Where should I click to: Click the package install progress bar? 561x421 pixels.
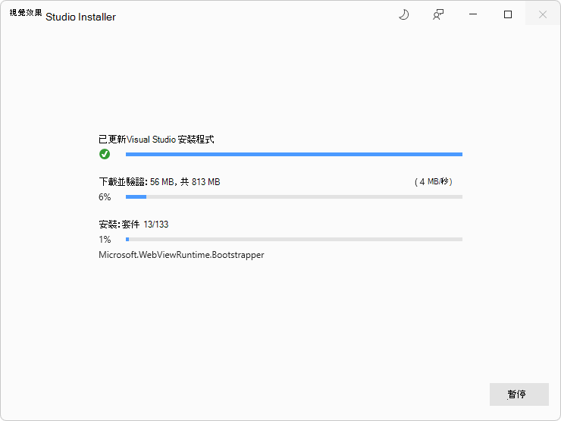(x=294, y=239)
